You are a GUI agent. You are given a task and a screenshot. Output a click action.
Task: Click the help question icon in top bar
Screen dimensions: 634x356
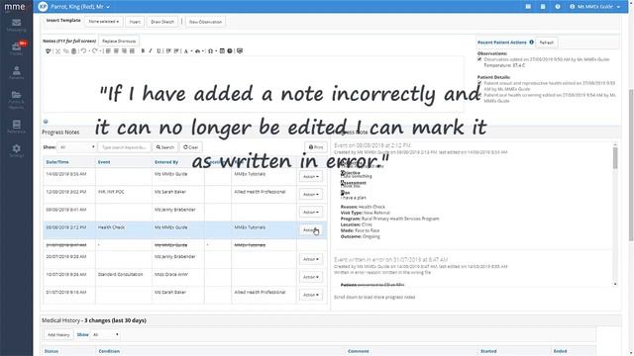pos(558,7)
